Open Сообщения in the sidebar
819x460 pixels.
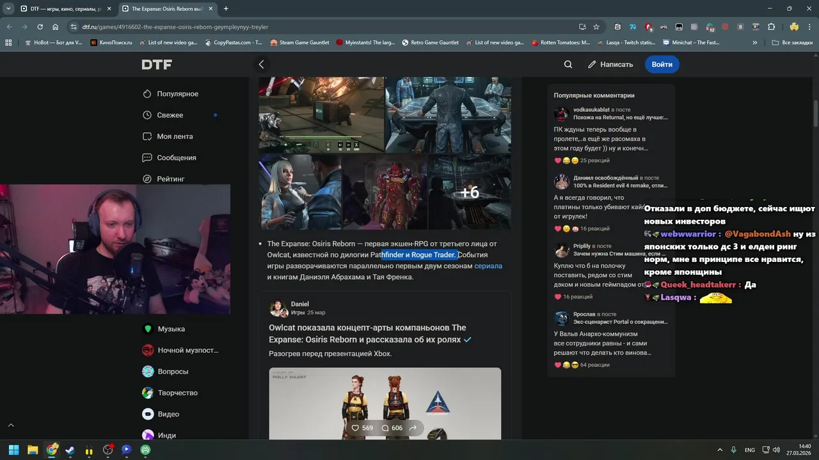click(169, 158)
